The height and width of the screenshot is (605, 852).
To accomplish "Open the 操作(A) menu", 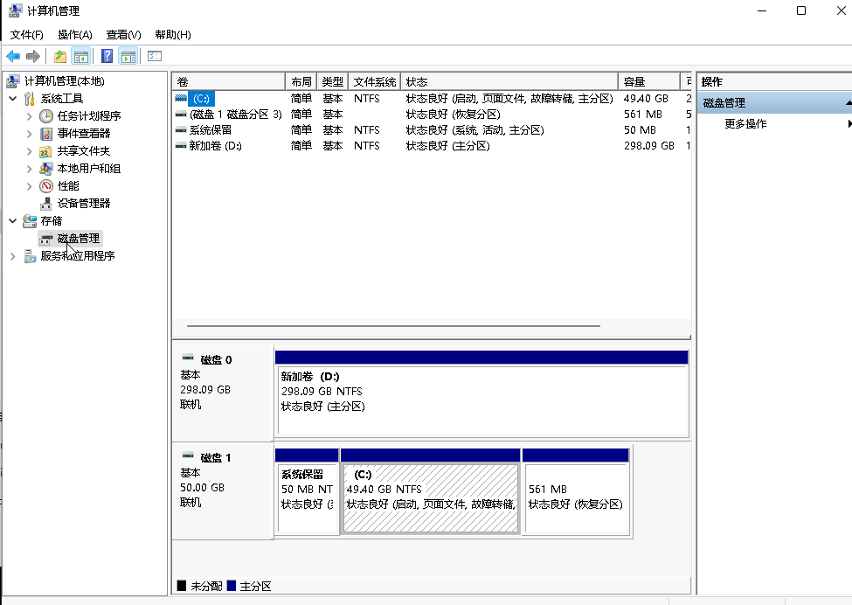I will tap(75, 35).
